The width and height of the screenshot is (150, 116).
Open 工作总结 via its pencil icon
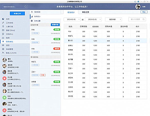pos(3,23)
